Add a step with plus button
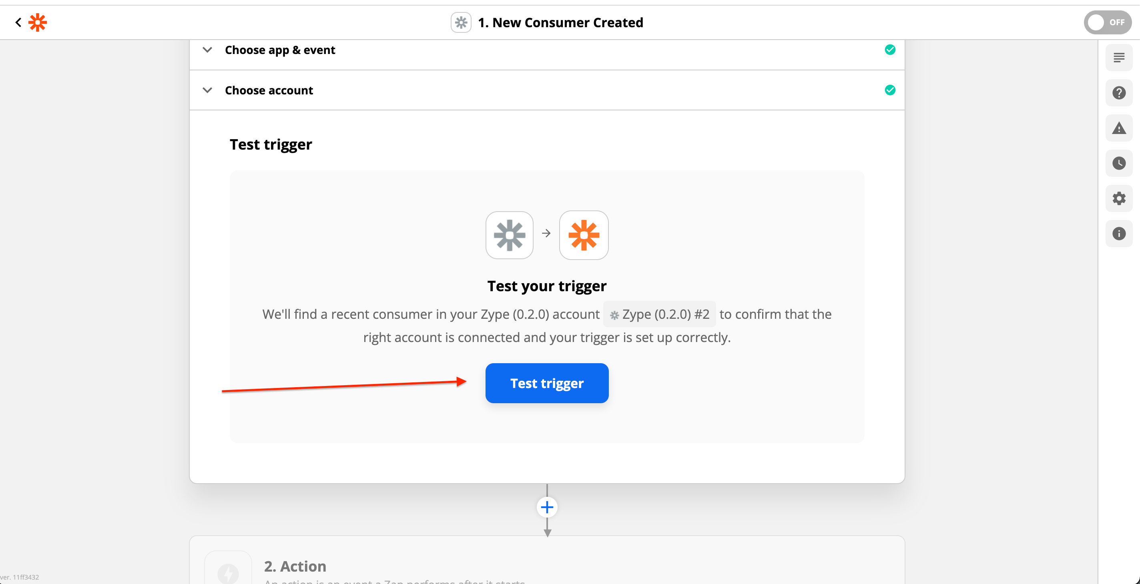This screenshot has width=1140, height=584. point(547,507)
